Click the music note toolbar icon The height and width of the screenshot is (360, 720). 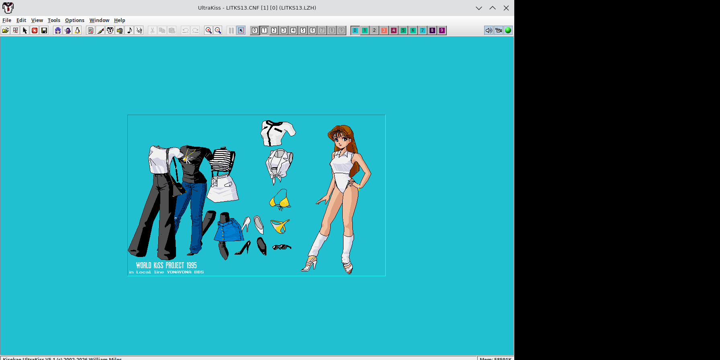pyautogui.click(x=129, y=30)
